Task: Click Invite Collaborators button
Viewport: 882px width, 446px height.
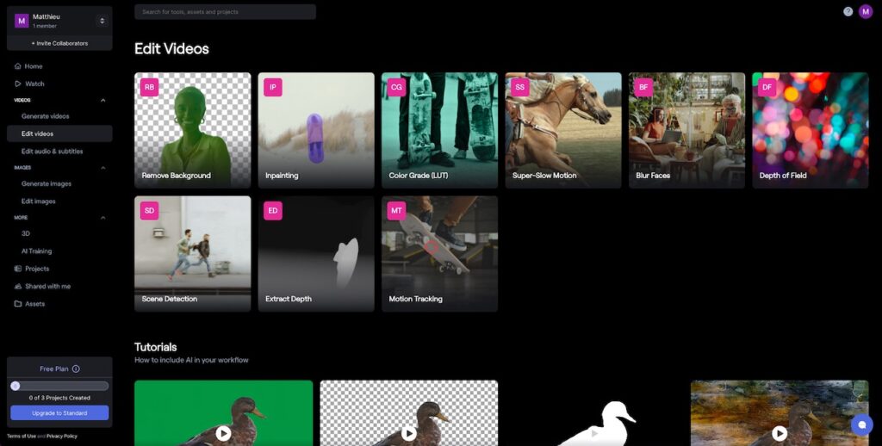Action: (x=59, y=43)
